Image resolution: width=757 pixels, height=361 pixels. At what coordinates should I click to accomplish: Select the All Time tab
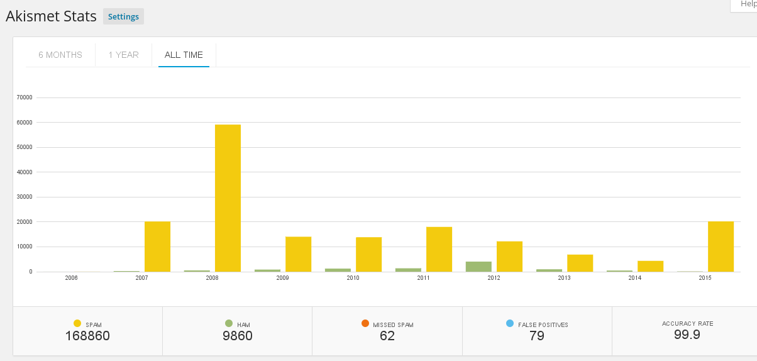[184, 55]
